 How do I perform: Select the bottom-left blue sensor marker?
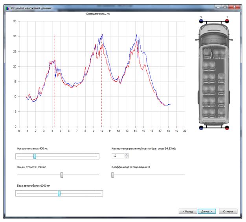tap(201, 127)
